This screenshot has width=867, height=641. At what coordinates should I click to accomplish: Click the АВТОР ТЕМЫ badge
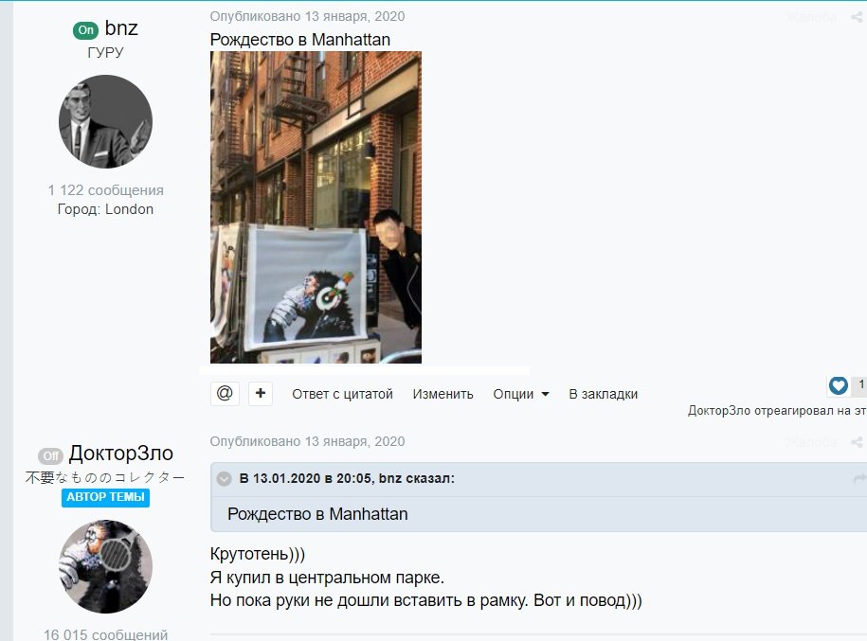[x=105, y=497]
